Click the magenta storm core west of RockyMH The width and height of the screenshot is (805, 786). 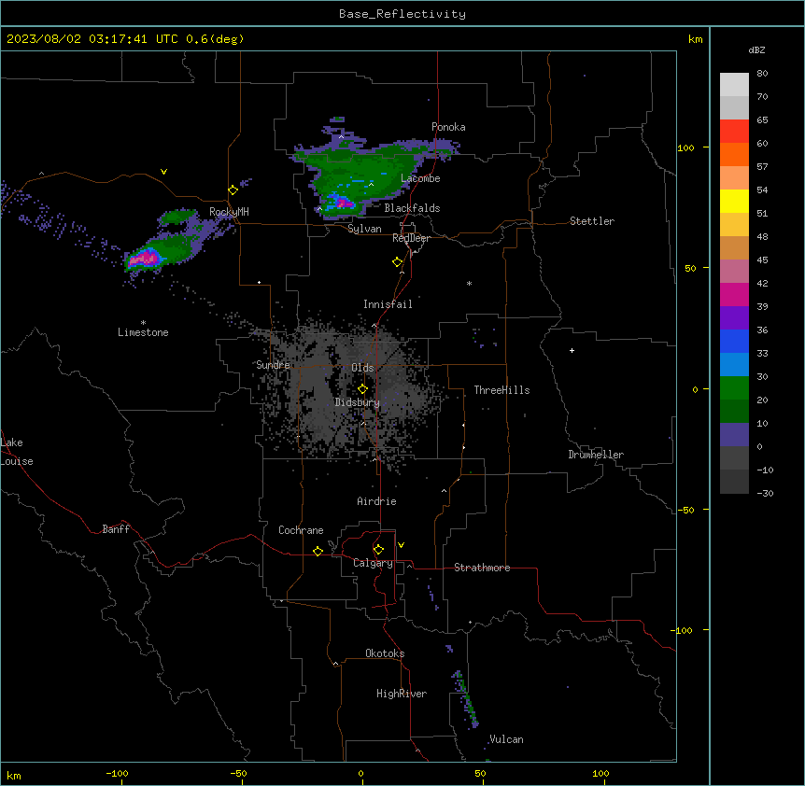145,258
